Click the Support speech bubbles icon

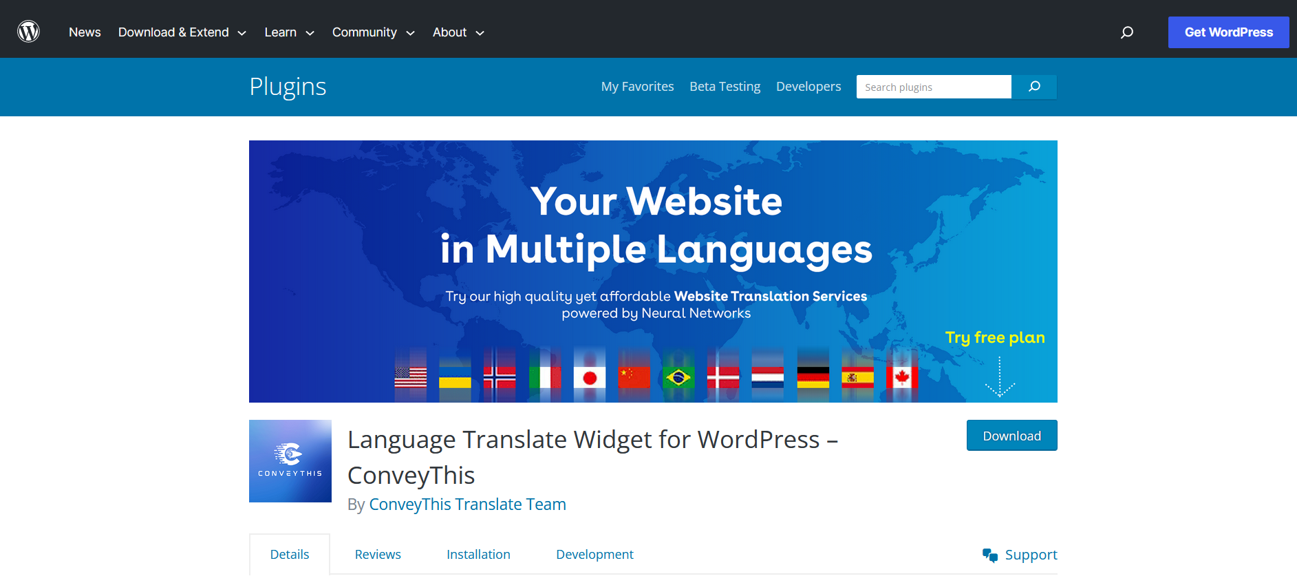point(990,555)
